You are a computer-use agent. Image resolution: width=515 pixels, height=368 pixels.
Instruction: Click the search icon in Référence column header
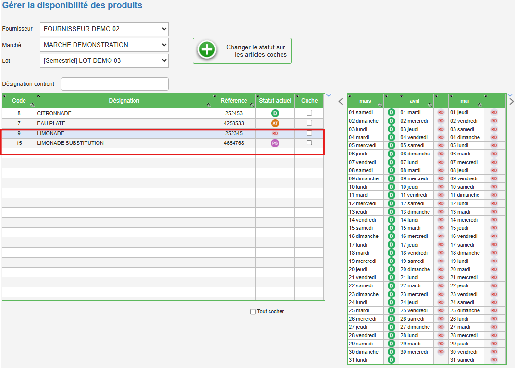[x=252, y=105]
